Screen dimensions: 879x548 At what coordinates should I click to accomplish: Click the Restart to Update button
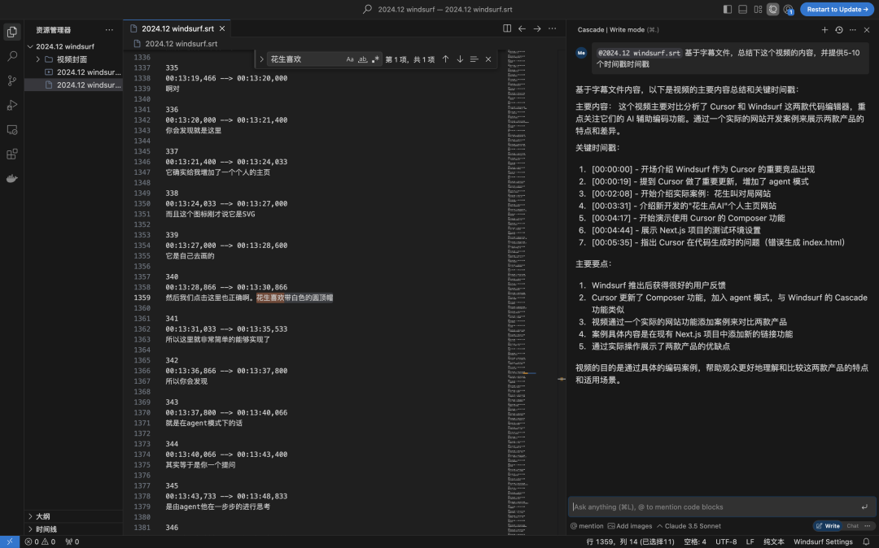click(x=837, y=9)
